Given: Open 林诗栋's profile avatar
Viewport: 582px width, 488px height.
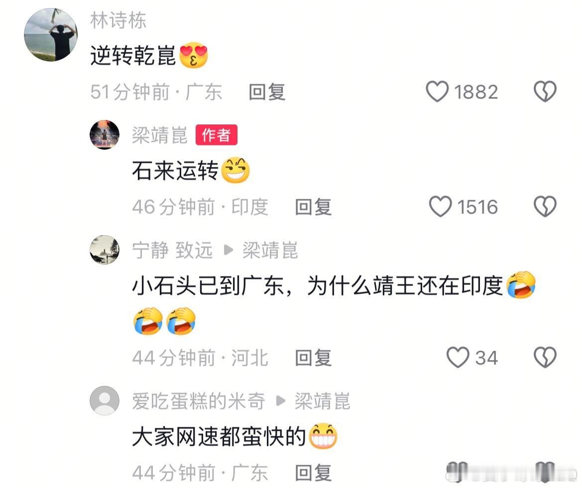Looking at the screenshot, I should (x=51, y=34).
